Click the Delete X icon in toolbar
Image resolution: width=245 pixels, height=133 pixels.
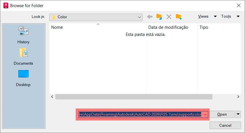click(x=169, y=17)
